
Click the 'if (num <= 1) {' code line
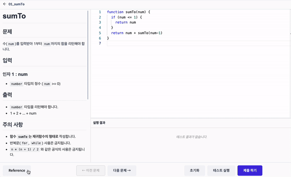pos(126,17)
